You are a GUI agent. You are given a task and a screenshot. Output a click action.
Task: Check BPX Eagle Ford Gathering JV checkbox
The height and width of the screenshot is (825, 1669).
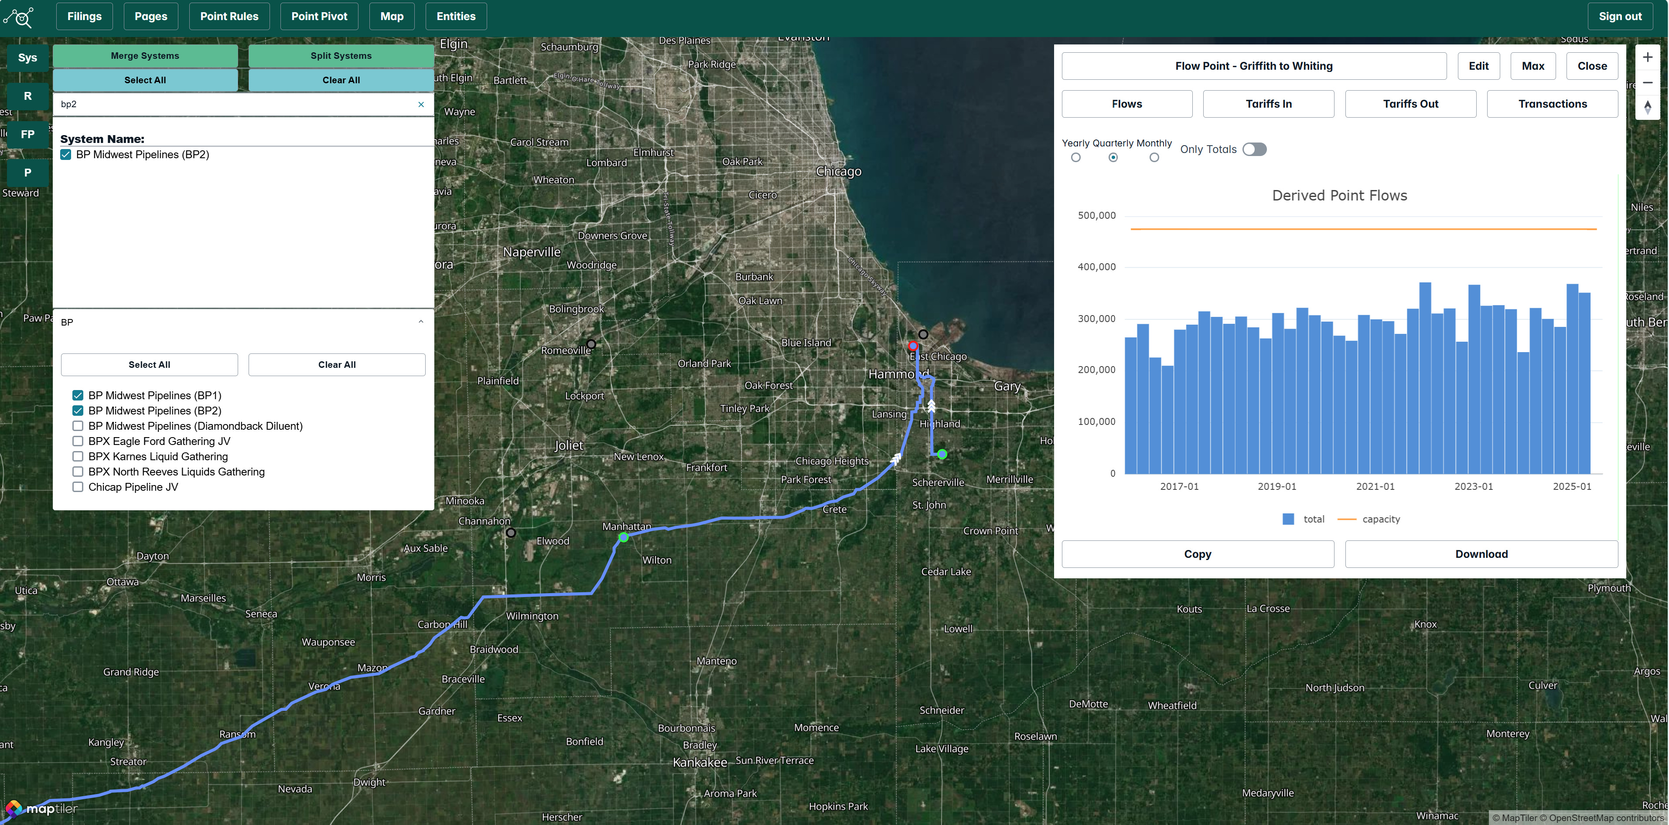(x=78, y=441)
